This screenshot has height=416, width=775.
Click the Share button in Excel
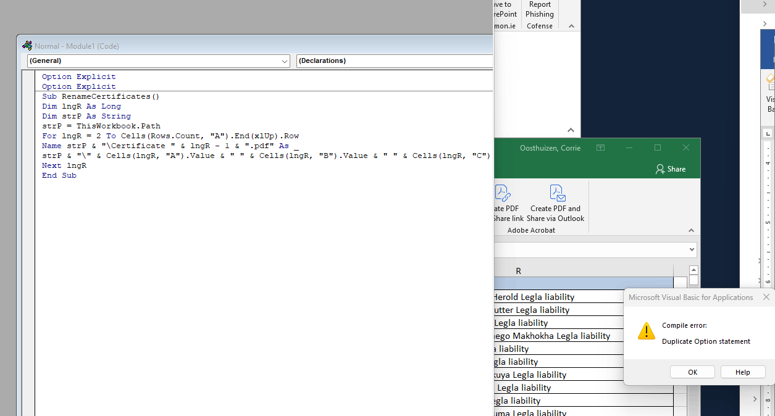[x=670, y=169]
